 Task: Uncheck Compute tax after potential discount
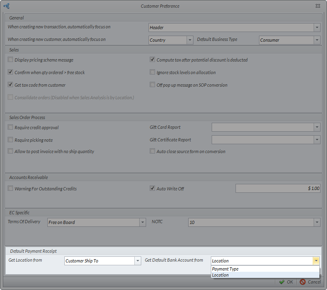(x=153, y=60)
